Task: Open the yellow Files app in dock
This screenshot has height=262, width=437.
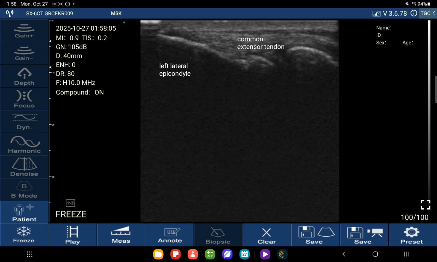Action: tap(158, 254)
